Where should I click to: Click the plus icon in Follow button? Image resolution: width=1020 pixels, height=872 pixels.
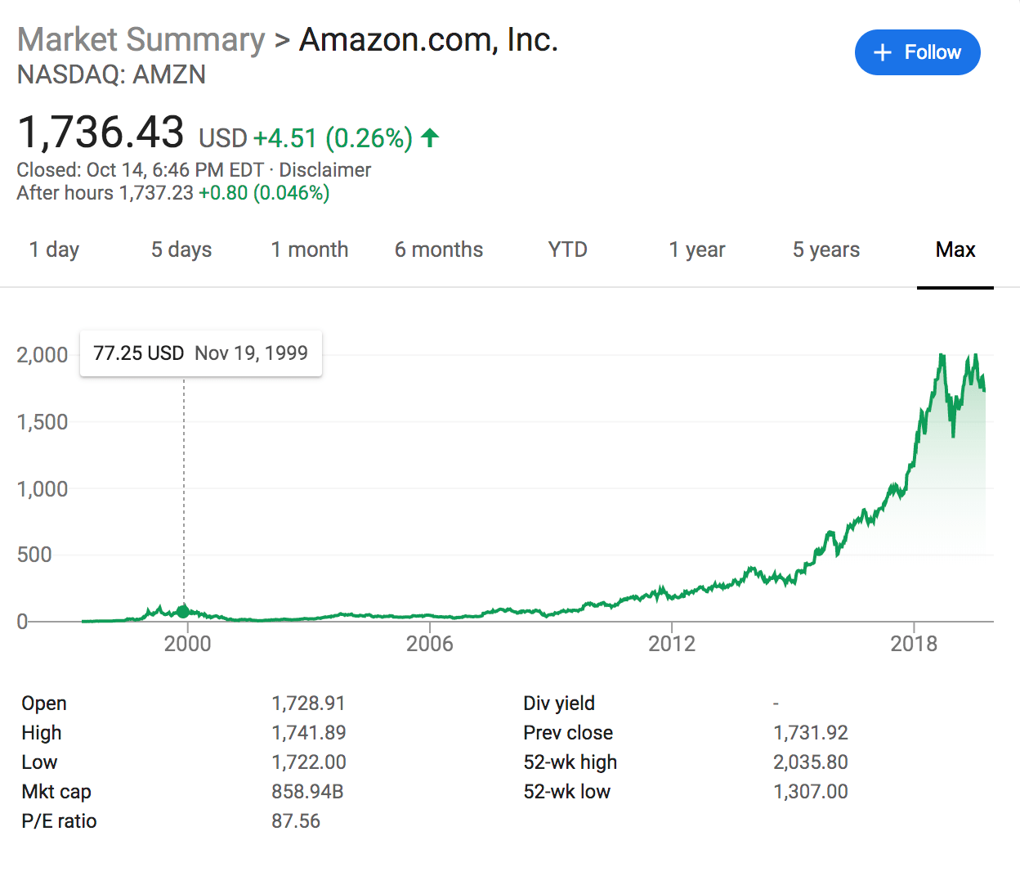coord(882,52)
